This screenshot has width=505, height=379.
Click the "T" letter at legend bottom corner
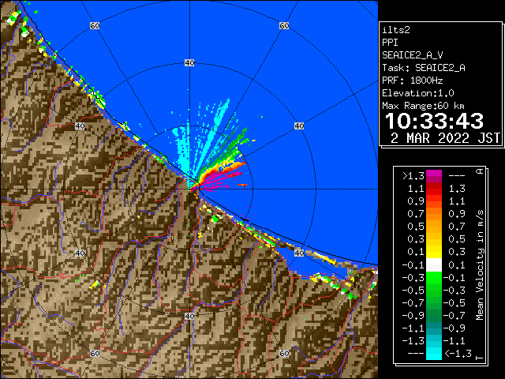[x=480, y=358]
